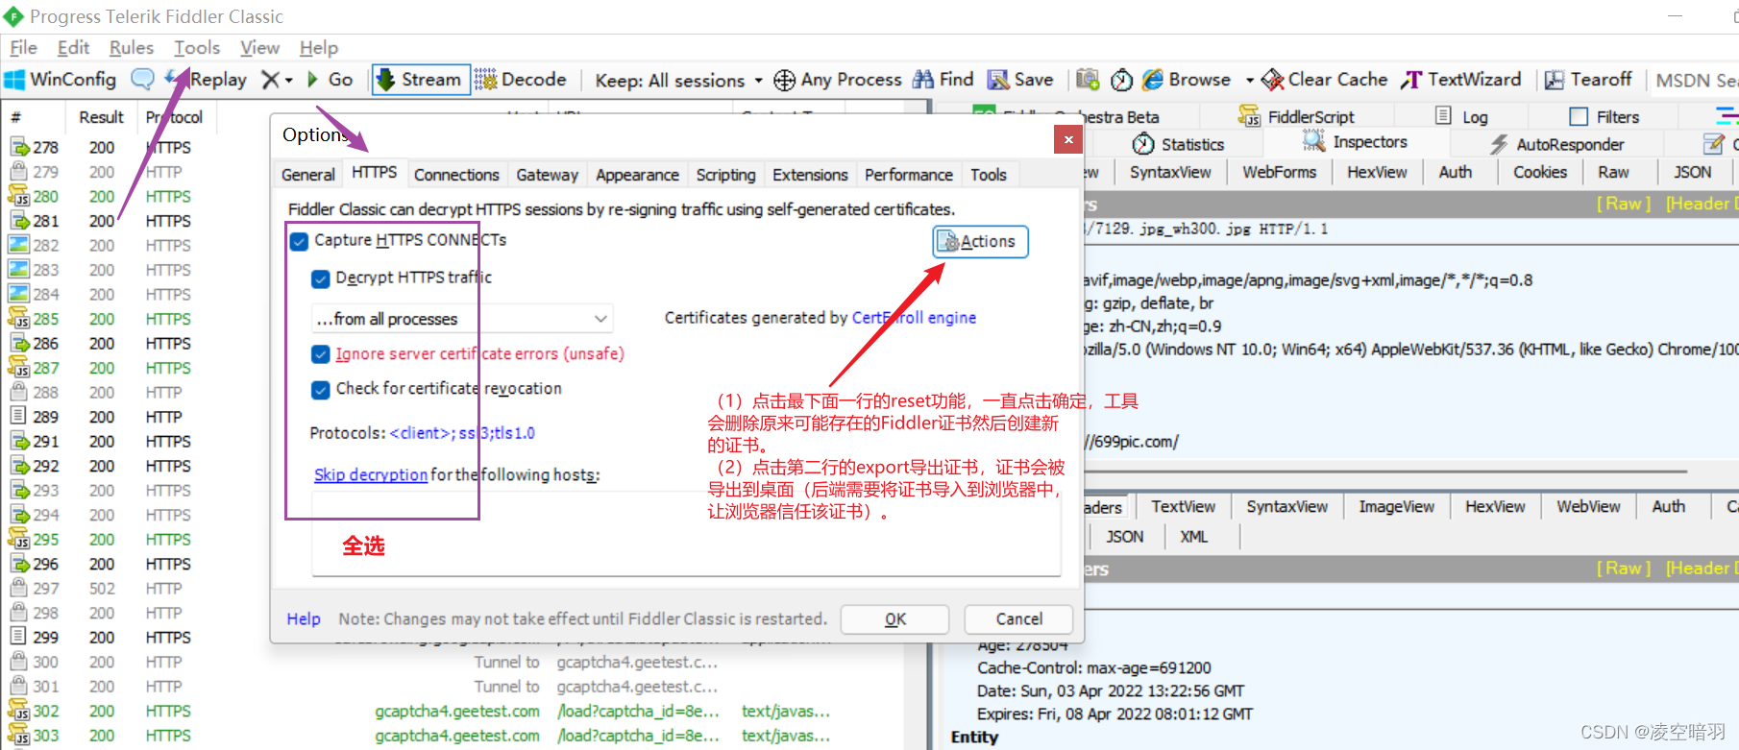The height and width of the screenshot is (750, 1739).
Task: Switch to General tab in Options
Action: [x=308, y=175]
